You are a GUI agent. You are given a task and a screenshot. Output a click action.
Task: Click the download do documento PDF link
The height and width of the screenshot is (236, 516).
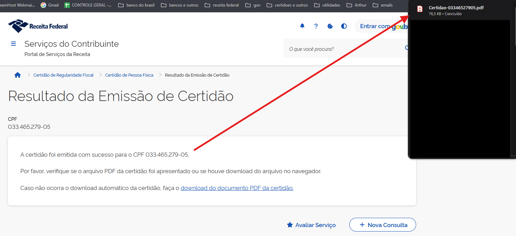pos(237,188)
